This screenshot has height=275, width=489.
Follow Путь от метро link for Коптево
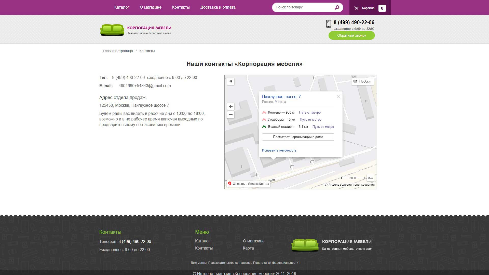(310, 113)
